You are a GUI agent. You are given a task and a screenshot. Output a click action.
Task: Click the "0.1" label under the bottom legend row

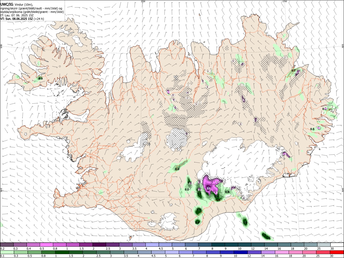pos(2,256)
